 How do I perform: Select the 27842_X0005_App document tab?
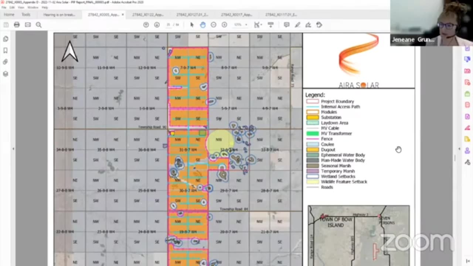click(104, 15)
